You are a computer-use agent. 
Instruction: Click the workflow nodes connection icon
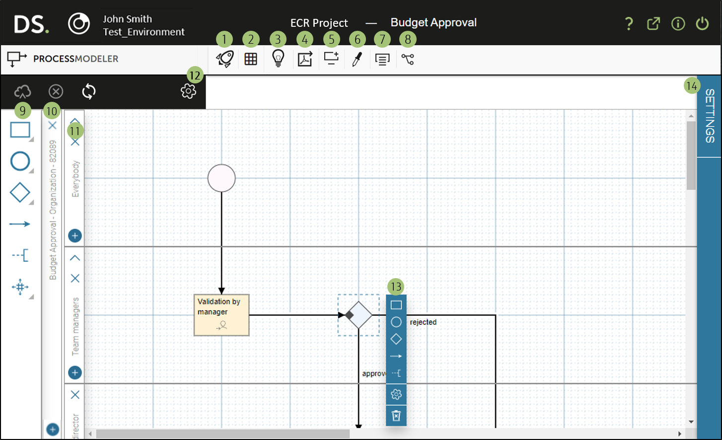coord(408,60)
